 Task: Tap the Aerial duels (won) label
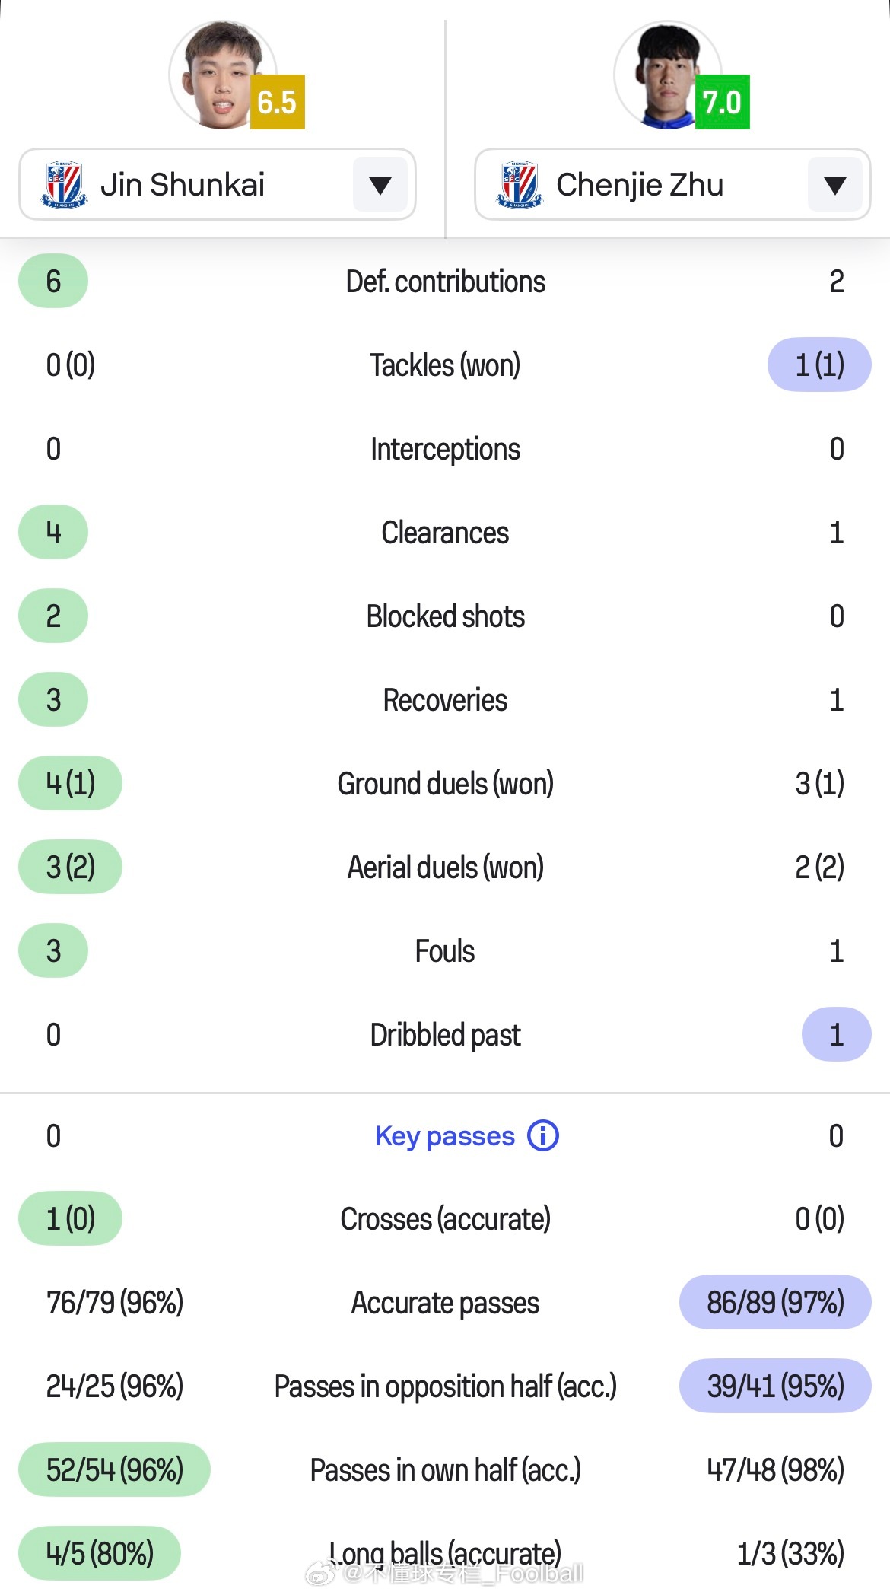(x=445, y=868)
